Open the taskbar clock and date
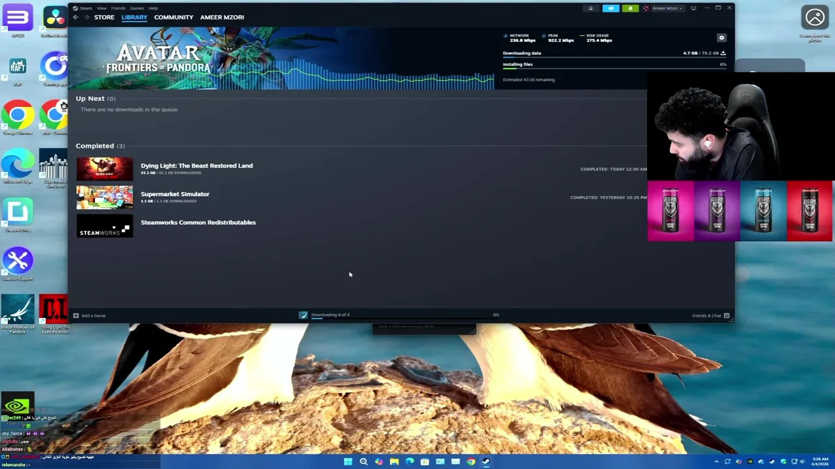 [x=820, y=462]
